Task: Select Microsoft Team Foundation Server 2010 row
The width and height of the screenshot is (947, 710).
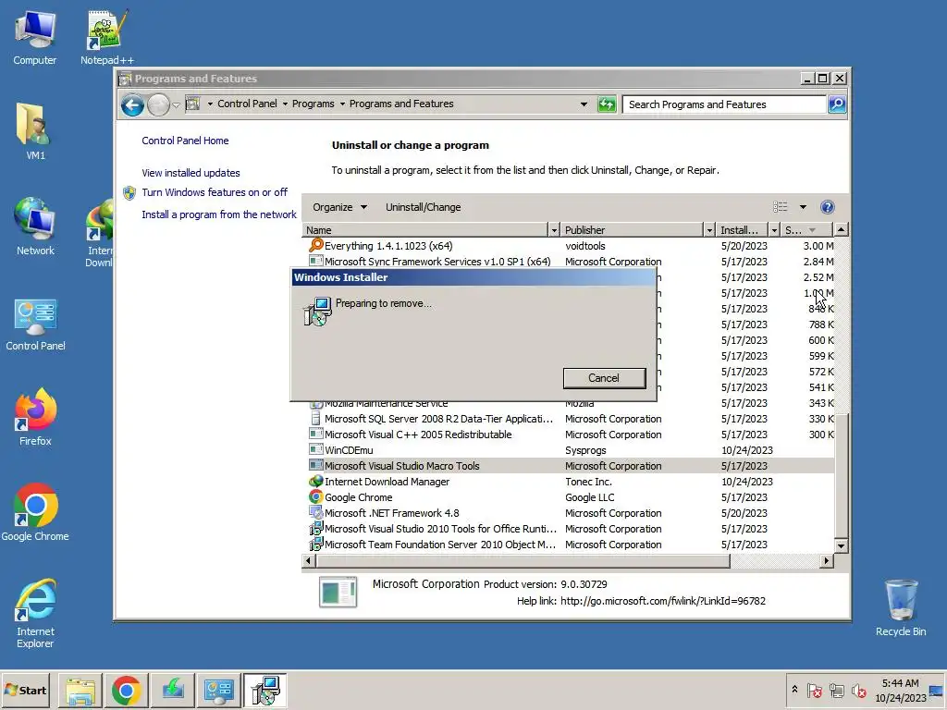Action: tap(569, 544)
